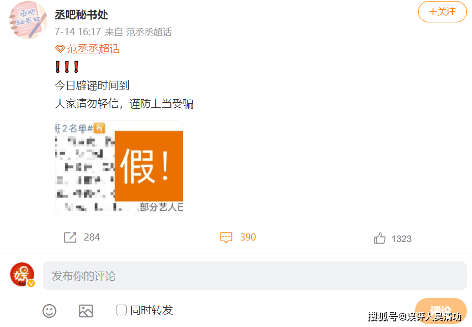Viewport: 472px width, 327px height.
Task: Open the emoji smiley picker
Action: [49, 311]
